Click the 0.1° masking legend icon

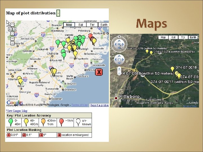point(24,135)
